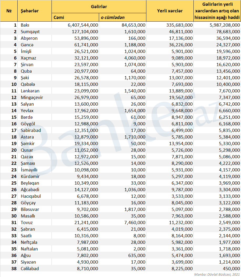Select the Qəbələ city name
The image size is (241, 277).
coord(28,84)
